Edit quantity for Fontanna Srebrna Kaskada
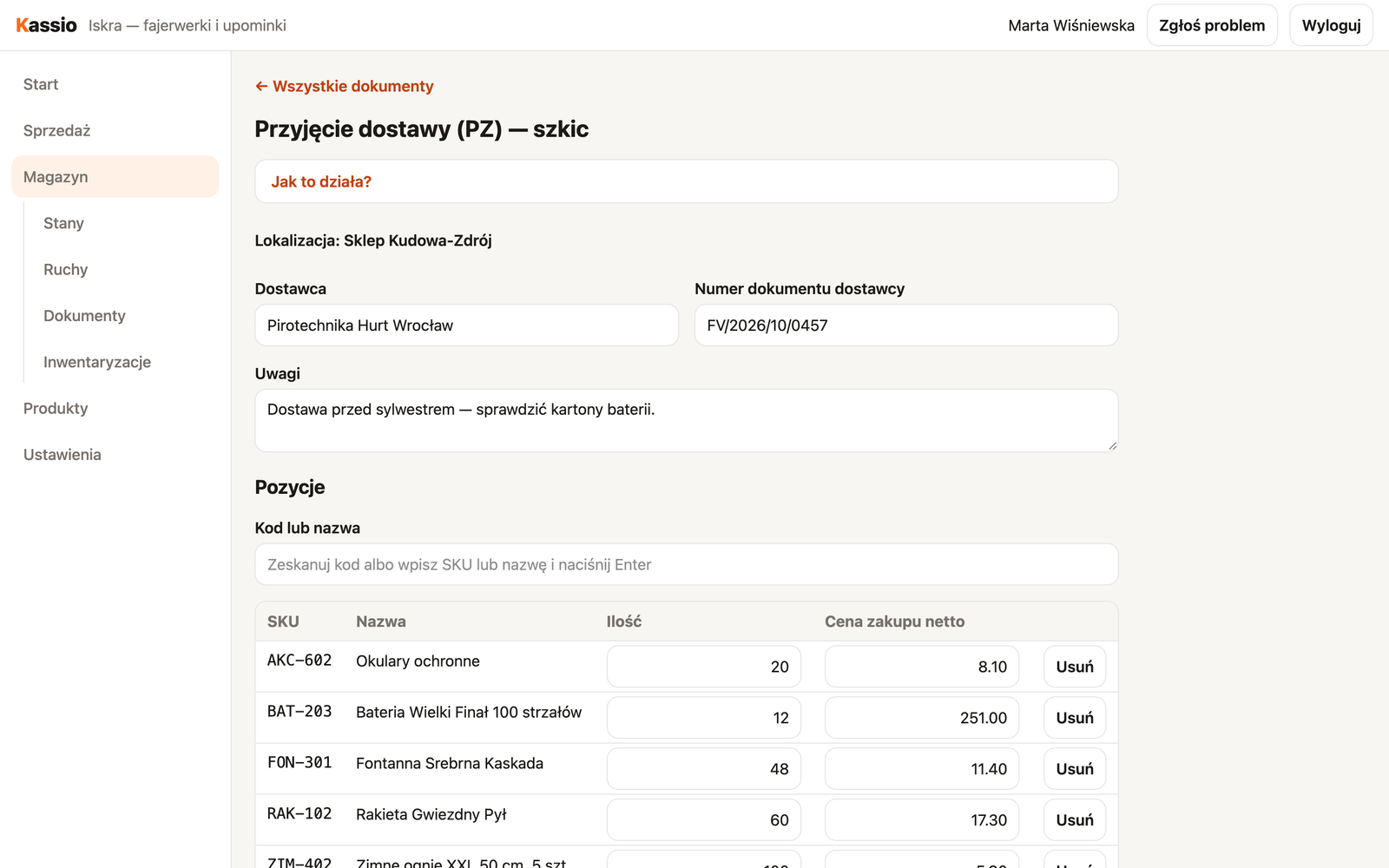 click(x=703, y=769)
